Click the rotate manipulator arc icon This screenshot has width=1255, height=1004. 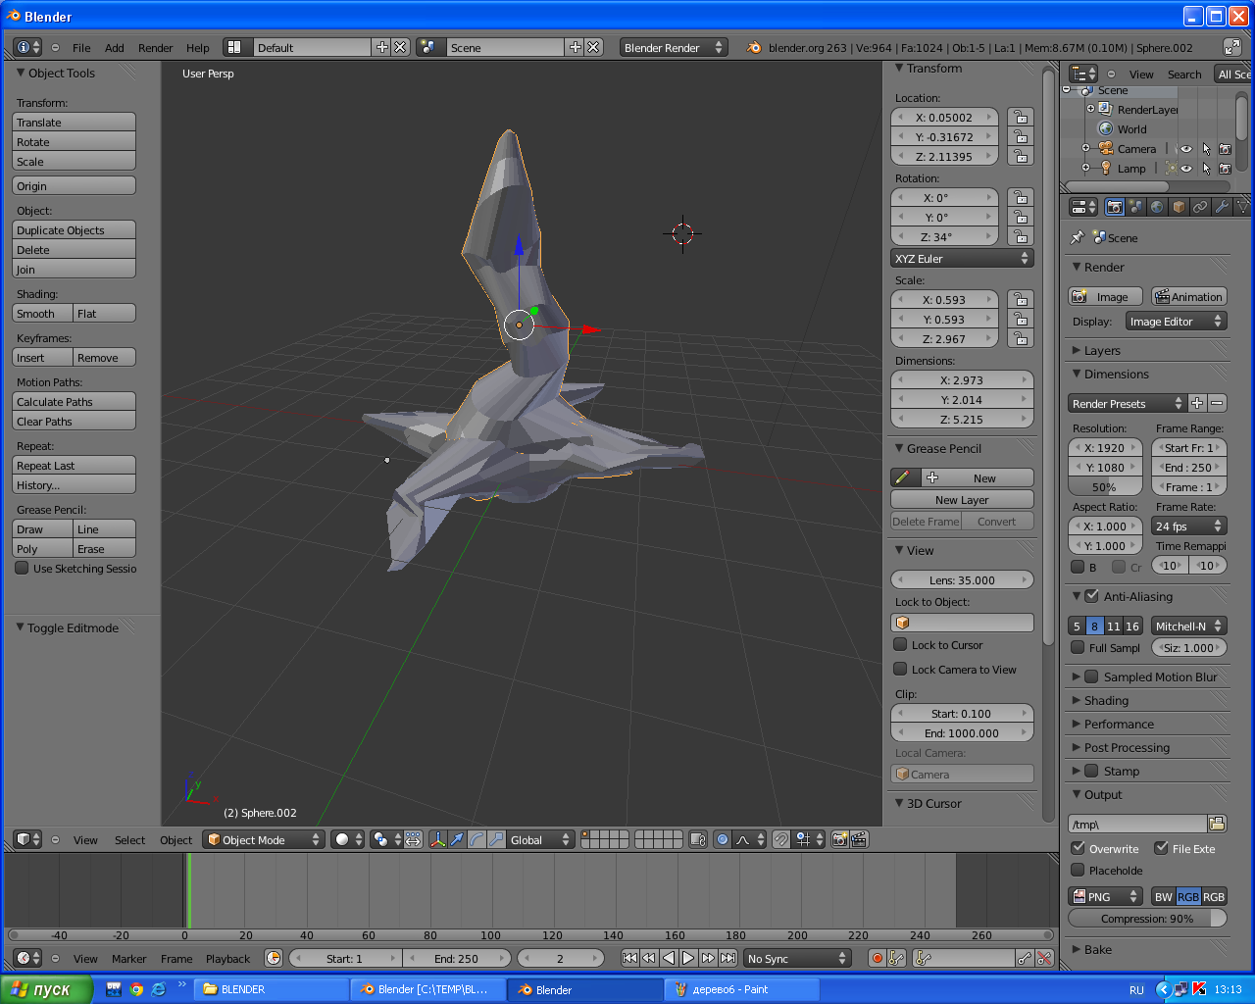tap(477, 839)
